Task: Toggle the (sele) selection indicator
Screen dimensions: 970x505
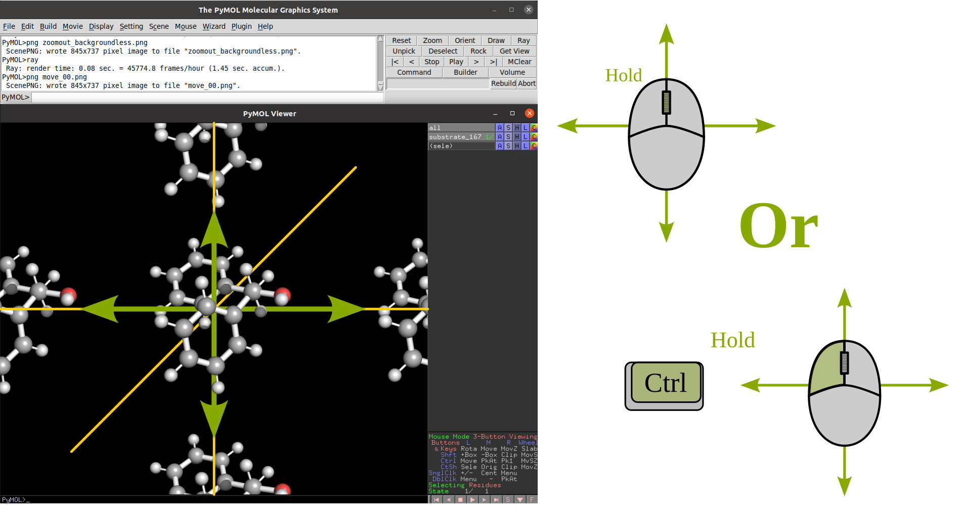Action: tap(461, 146)
